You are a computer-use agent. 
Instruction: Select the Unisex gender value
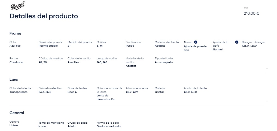pos(14,125)
